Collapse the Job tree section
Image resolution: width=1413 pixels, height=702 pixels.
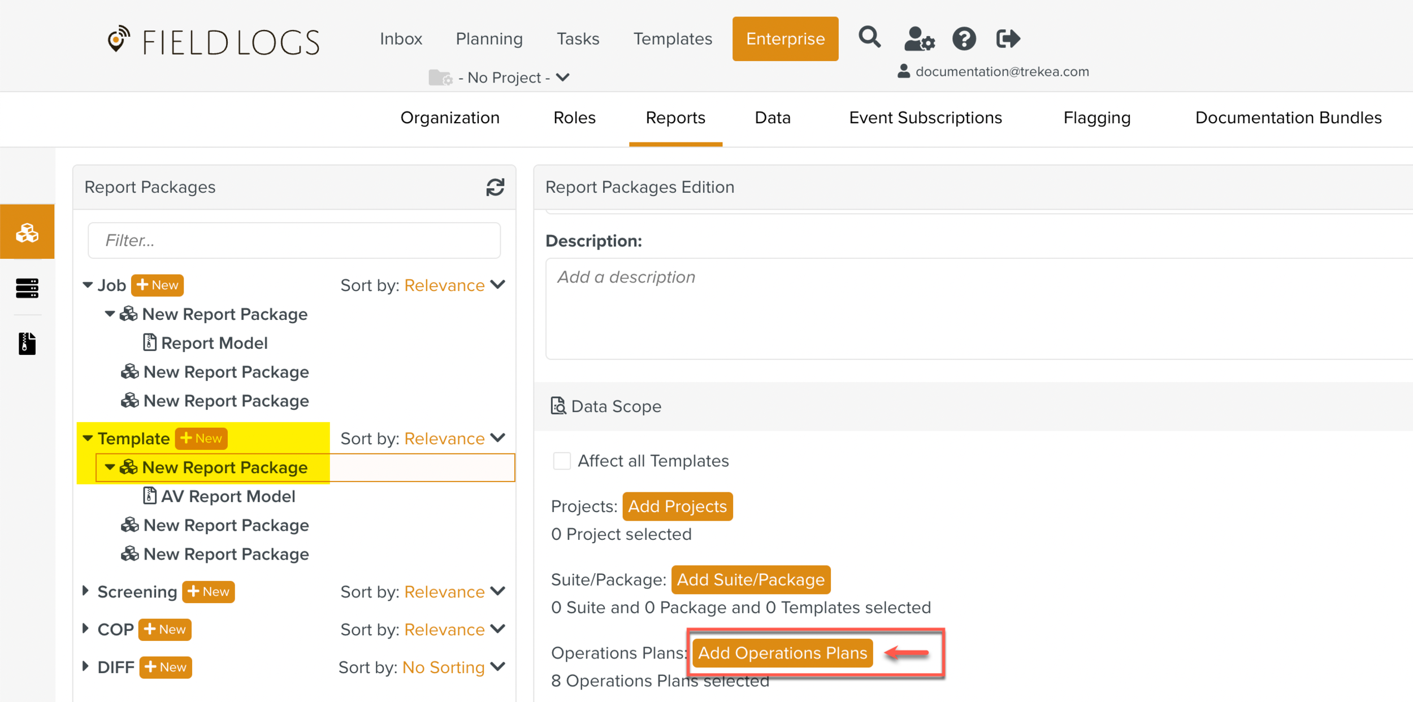[x=88, y=285]
